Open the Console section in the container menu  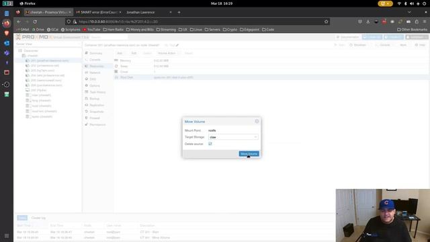click(95, 60)
